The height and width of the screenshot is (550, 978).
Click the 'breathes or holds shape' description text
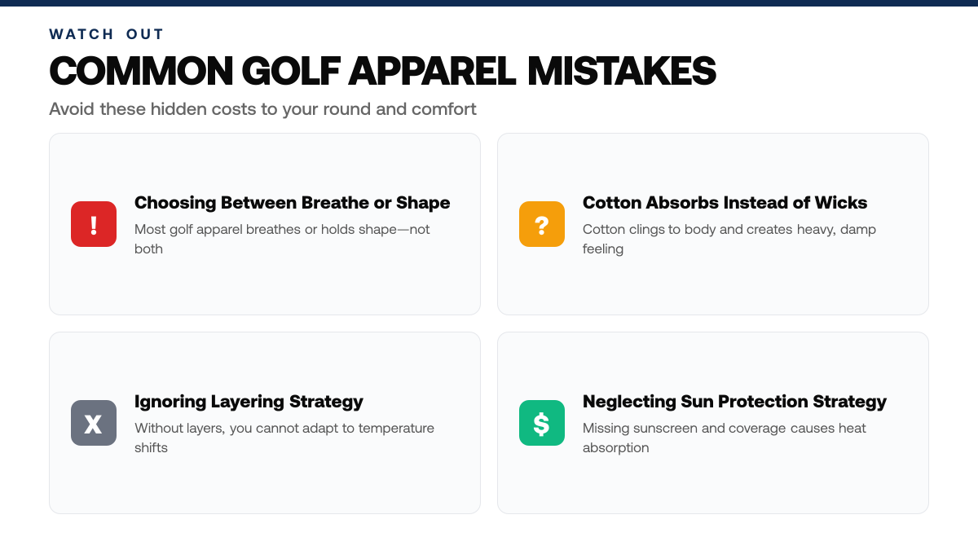282,239
